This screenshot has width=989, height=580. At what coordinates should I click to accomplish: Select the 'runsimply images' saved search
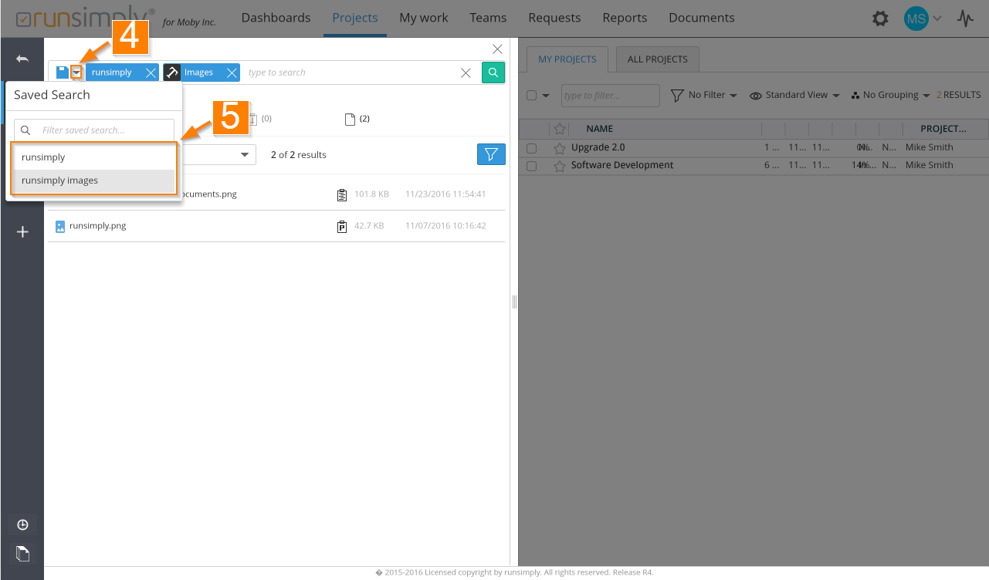click(x=59, y=180)
